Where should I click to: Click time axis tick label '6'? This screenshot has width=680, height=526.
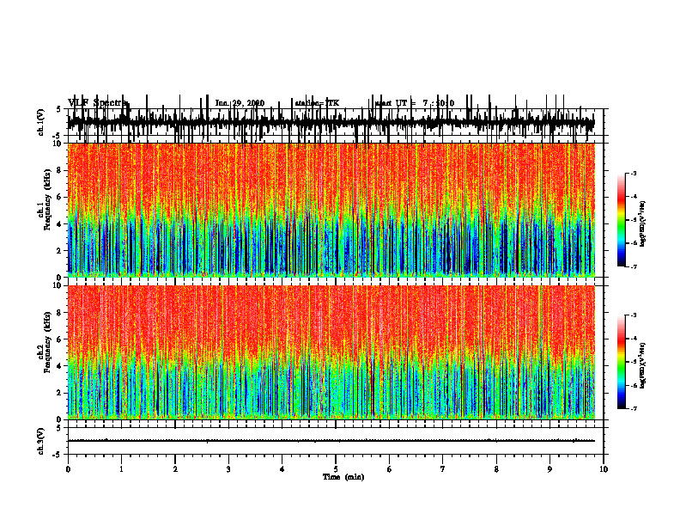pos(389,469)
